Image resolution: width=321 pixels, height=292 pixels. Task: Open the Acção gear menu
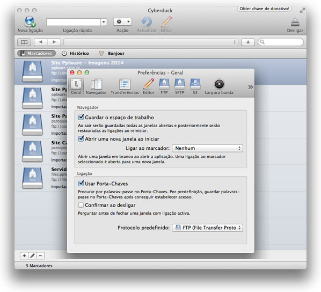coord(122,21)
